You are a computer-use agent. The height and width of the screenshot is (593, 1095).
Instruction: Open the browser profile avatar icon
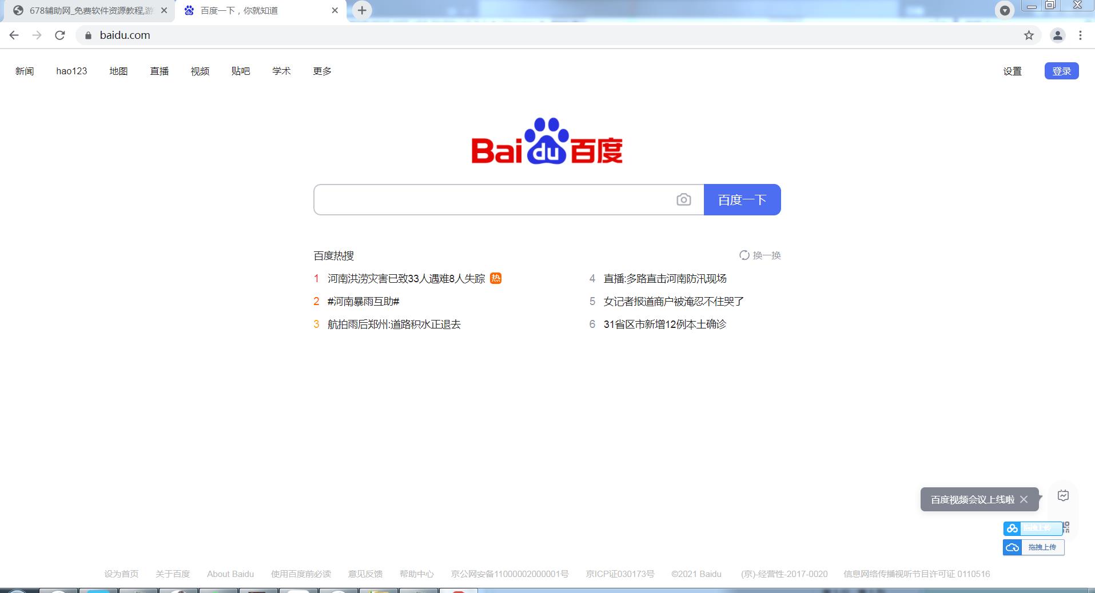click(x=1058, y=35)
